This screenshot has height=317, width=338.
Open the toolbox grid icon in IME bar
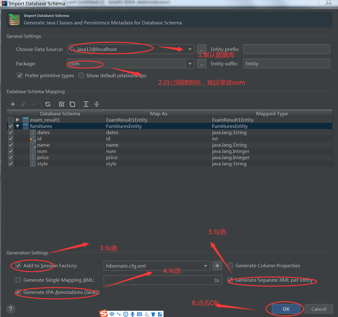click(160, 314)
